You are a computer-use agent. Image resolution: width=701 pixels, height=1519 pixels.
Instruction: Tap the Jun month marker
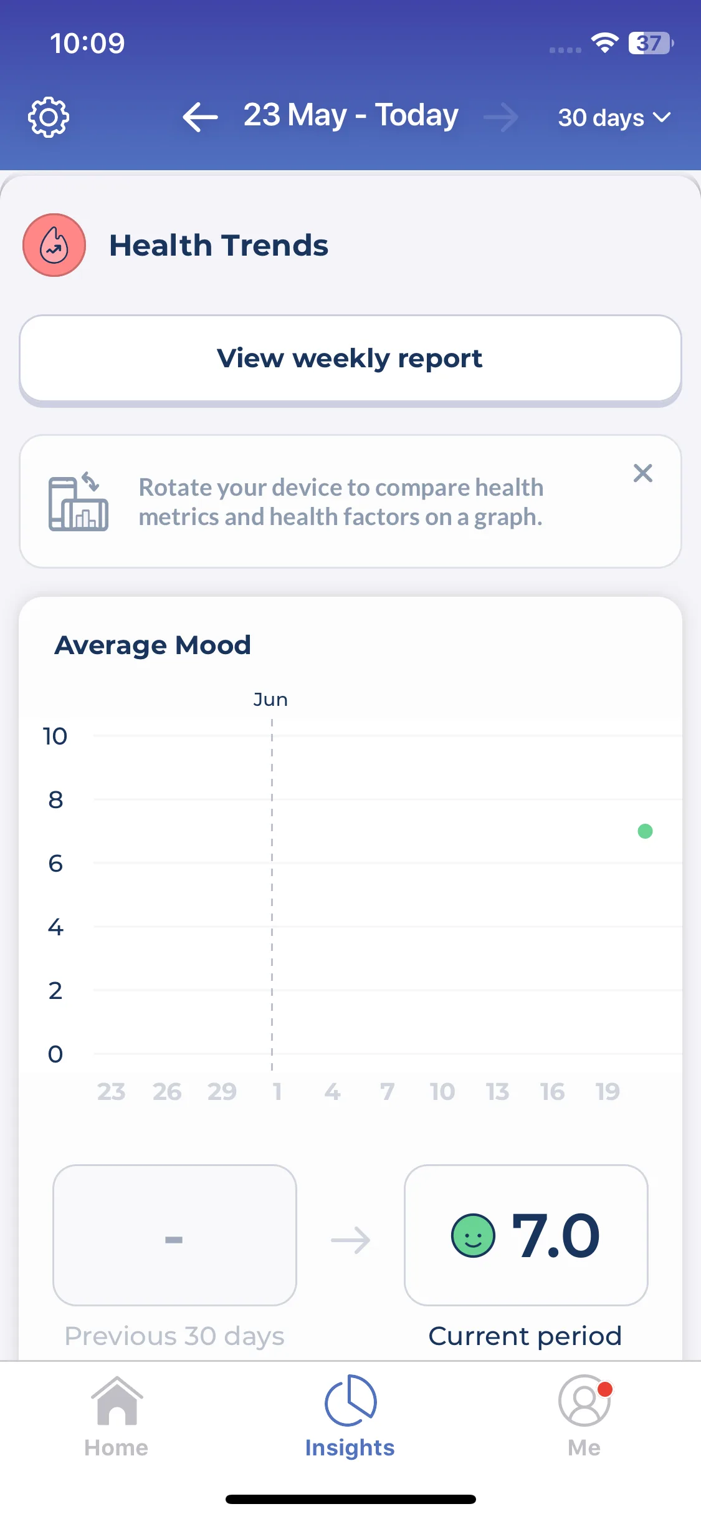point(270,700)
